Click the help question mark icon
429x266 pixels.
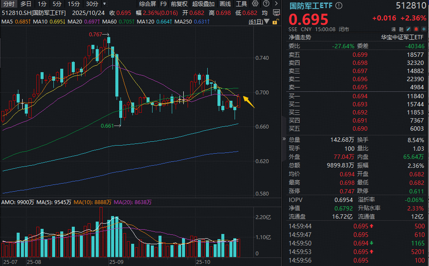click(265, 4)
